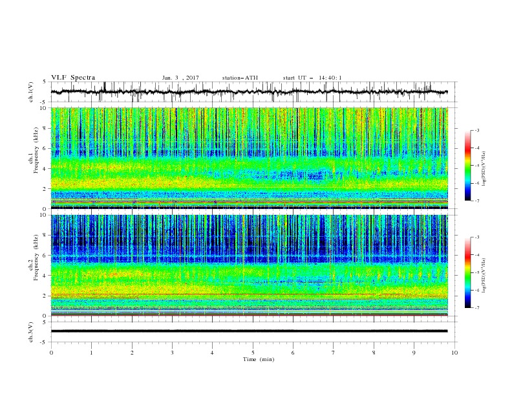Click the "Time (min)" axis title

pos(259,359)
